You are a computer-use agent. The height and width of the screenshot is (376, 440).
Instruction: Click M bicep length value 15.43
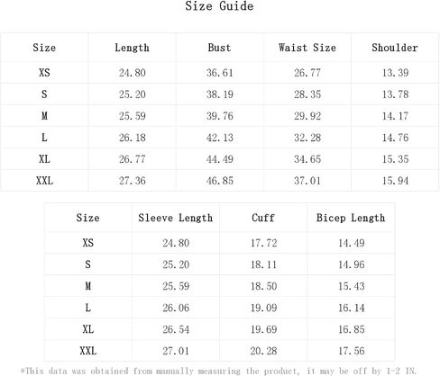pyautogui.click(x=352, y=286)
